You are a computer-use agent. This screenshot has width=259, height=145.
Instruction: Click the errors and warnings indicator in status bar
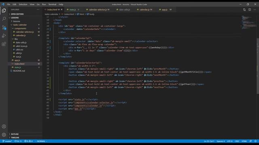pos(28,141)
